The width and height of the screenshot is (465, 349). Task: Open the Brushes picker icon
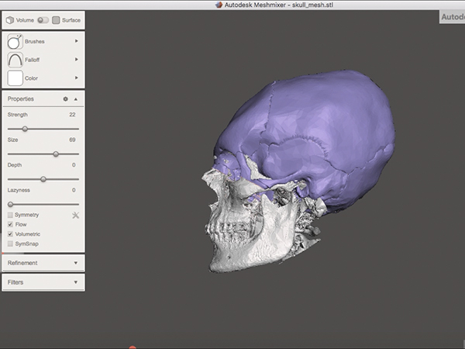pos(15,41)
